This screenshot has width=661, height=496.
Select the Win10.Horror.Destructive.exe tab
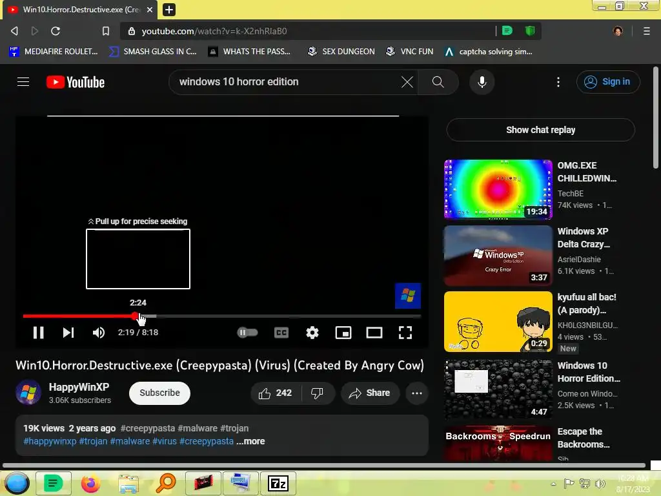point(80,9)
